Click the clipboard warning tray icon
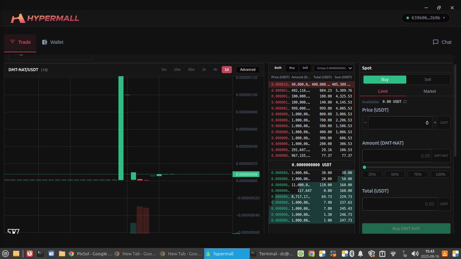The width and height of the screenshot is (461, 259). (x=382, y=254)
